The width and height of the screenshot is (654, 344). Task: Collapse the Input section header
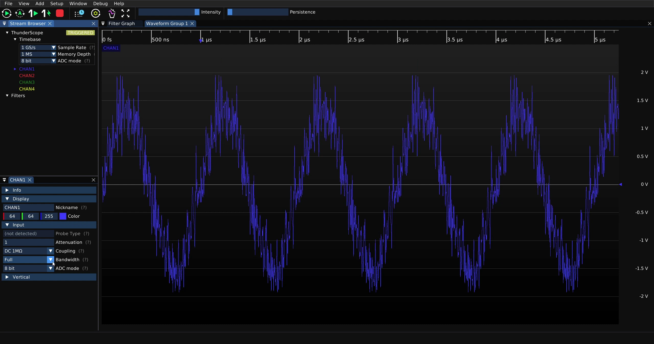click(x=49, y=225)
